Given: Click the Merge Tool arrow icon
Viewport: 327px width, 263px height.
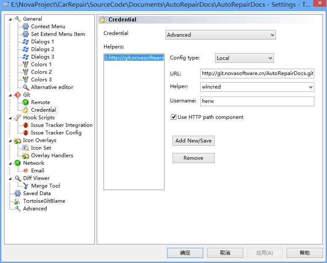Looking at the screenshot, I should pos(25,186).
